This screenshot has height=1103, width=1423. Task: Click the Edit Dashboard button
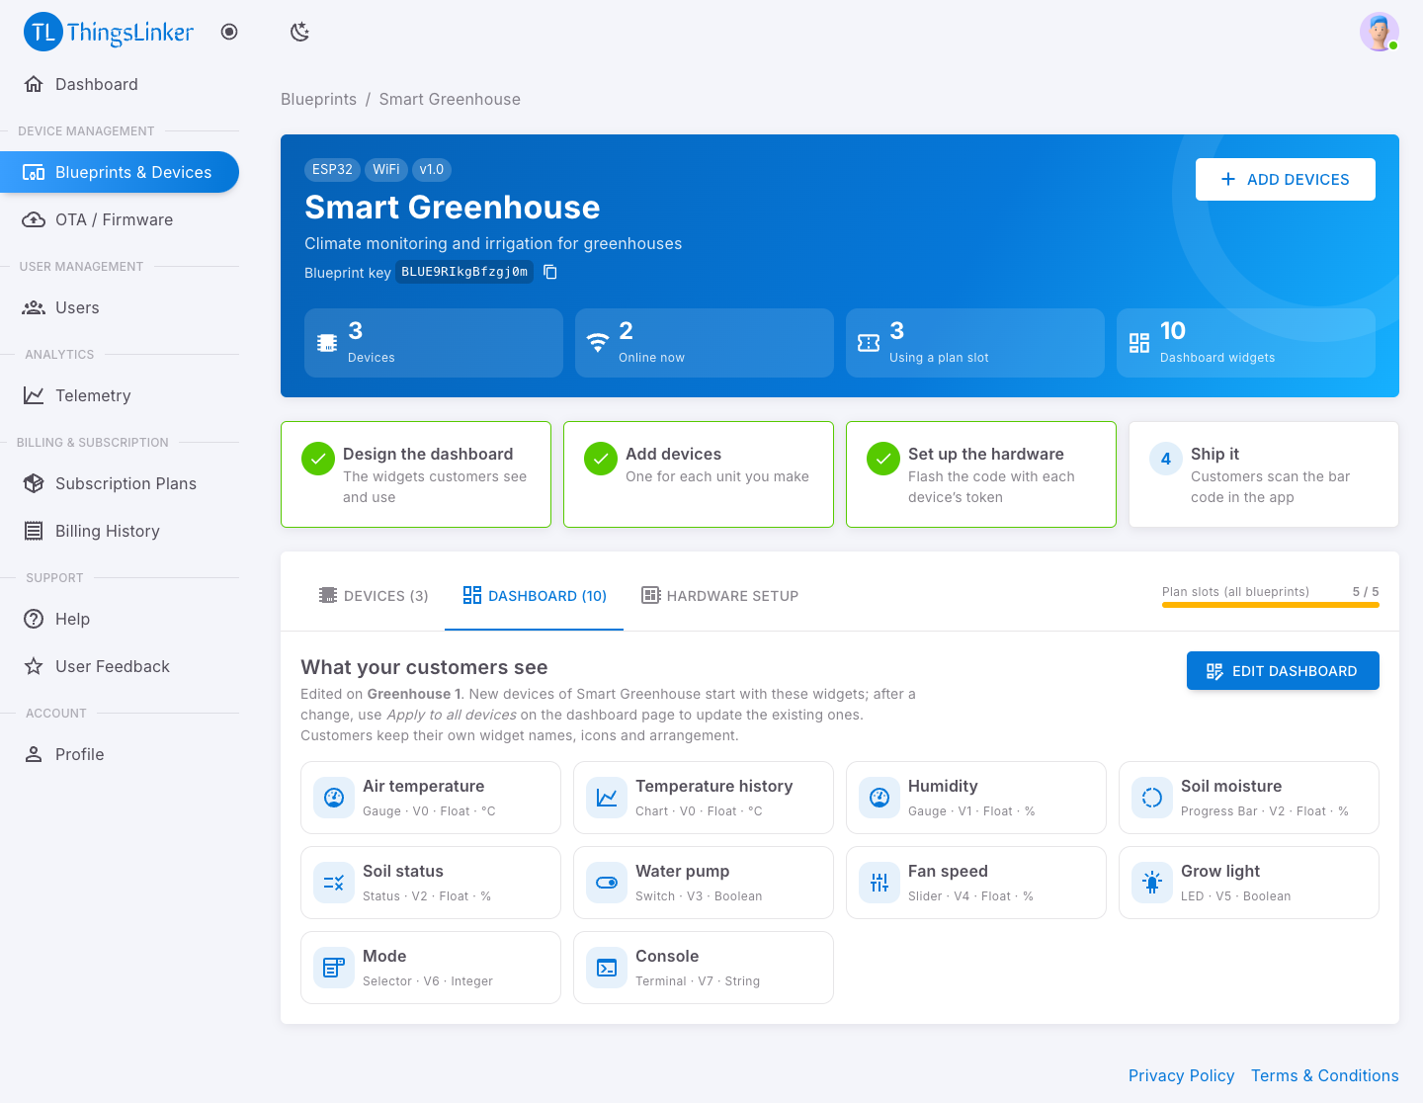(x=1283, y=671)
